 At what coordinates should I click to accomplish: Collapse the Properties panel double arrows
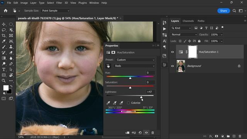pos(153,46)
